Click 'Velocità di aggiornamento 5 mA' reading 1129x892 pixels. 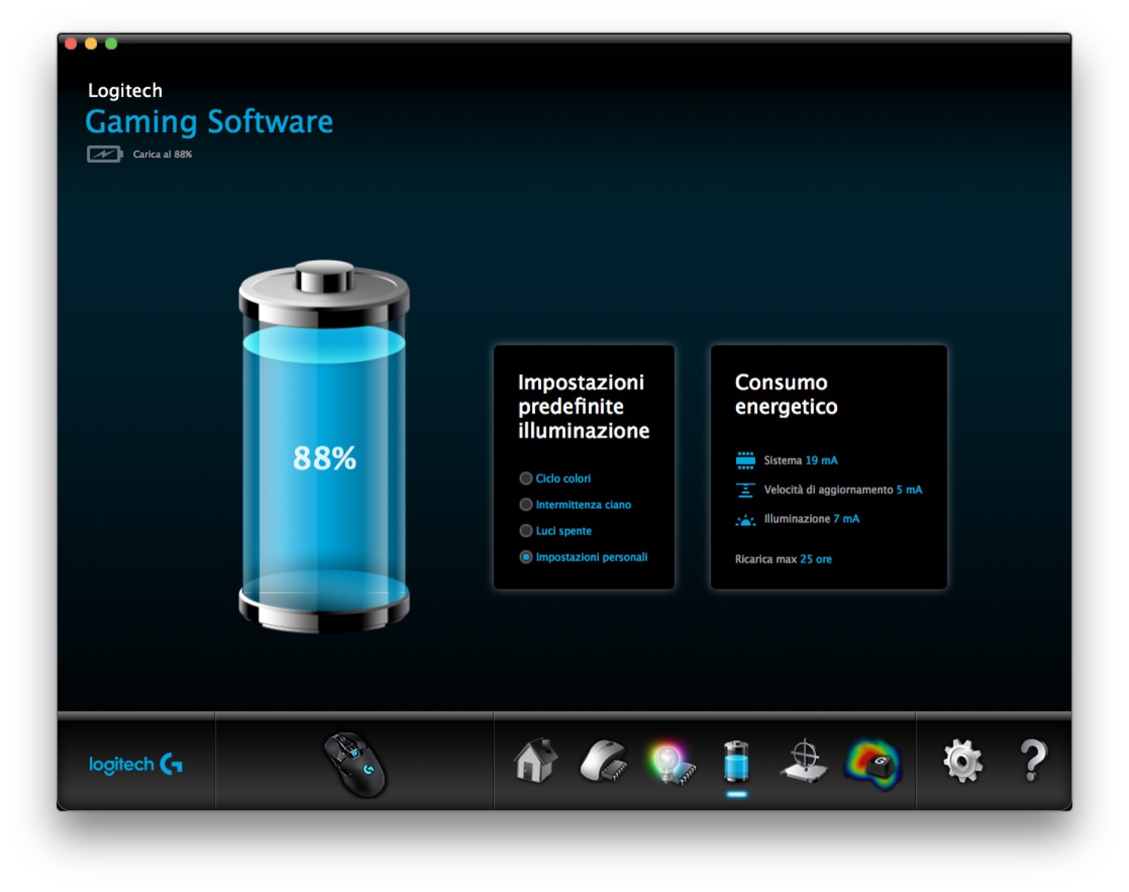coord(843,490)
